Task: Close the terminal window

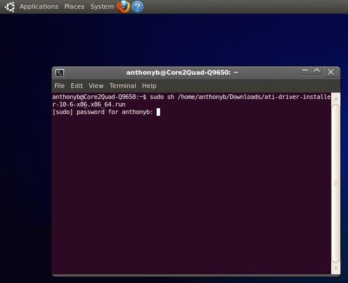Action: pos(331,72)
